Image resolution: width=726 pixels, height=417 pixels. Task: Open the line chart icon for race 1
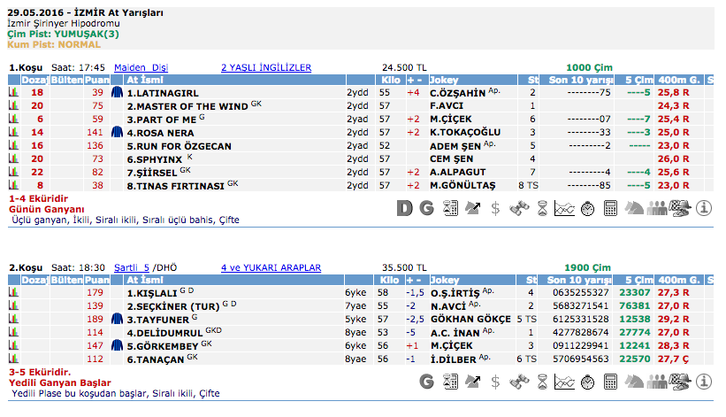[x=564, y=209]
